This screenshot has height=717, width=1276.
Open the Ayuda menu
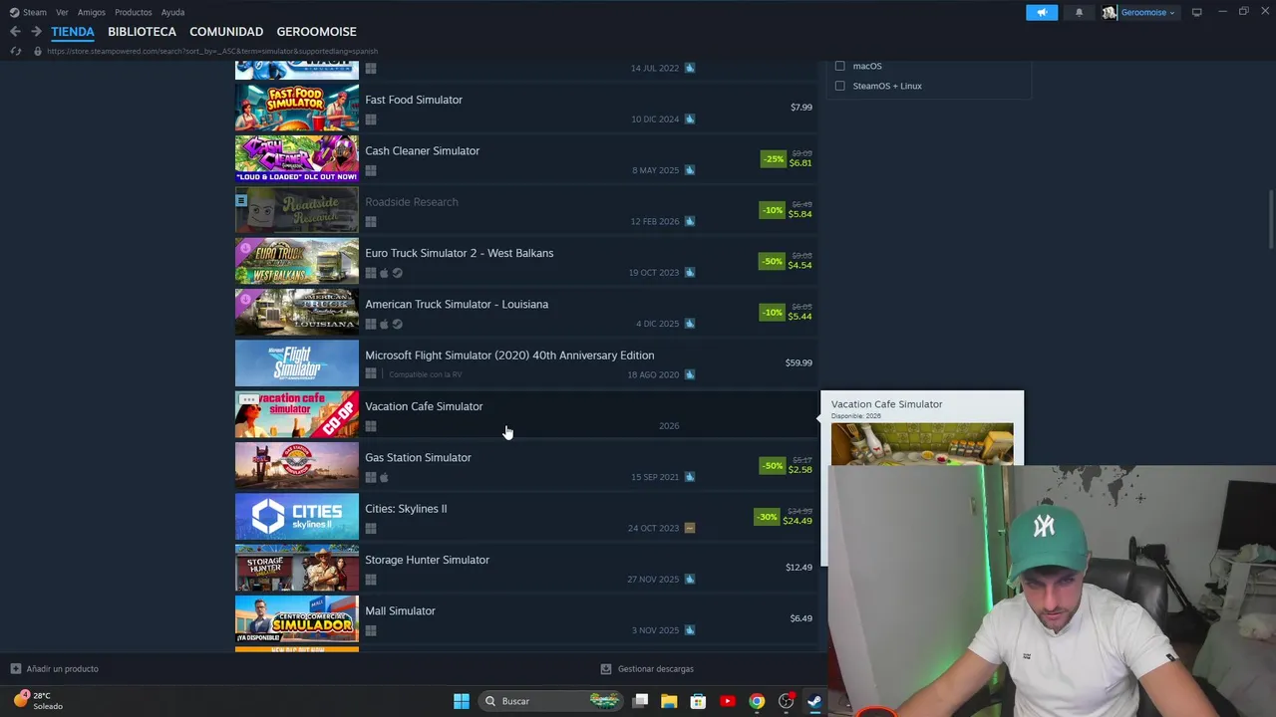point(172,12)
